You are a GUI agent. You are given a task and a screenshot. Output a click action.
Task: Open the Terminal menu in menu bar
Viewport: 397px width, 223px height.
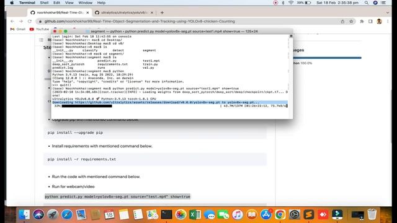pos(27,2)
